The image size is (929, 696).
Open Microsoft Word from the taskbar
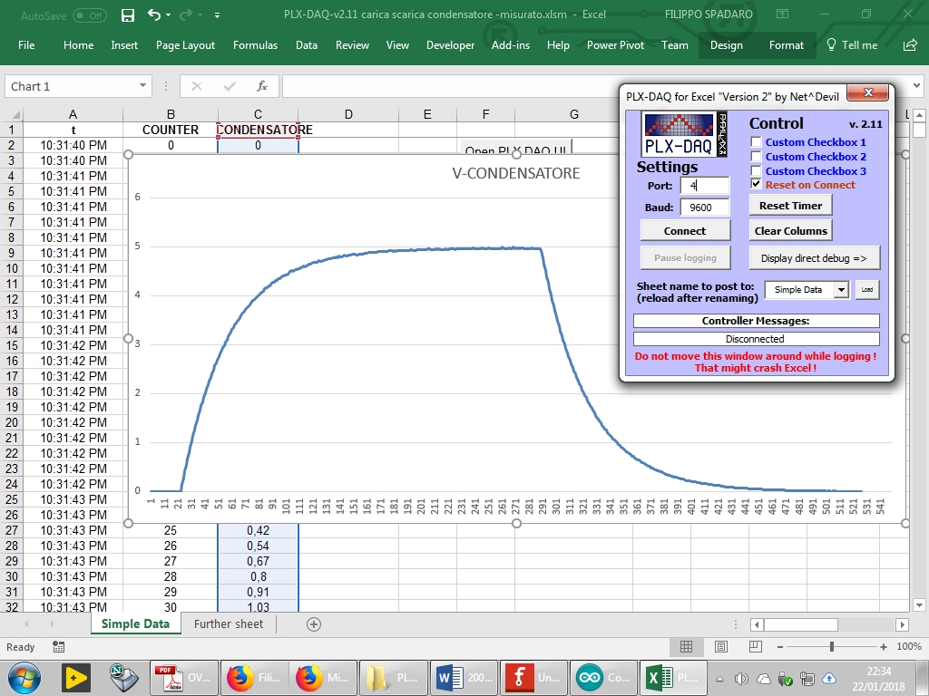(x=464, y=678)
